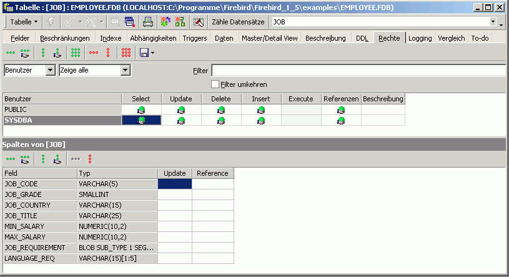
Task: Click vertical dots with hand icon in Spalten toolbar
Action: coord(57,159)
